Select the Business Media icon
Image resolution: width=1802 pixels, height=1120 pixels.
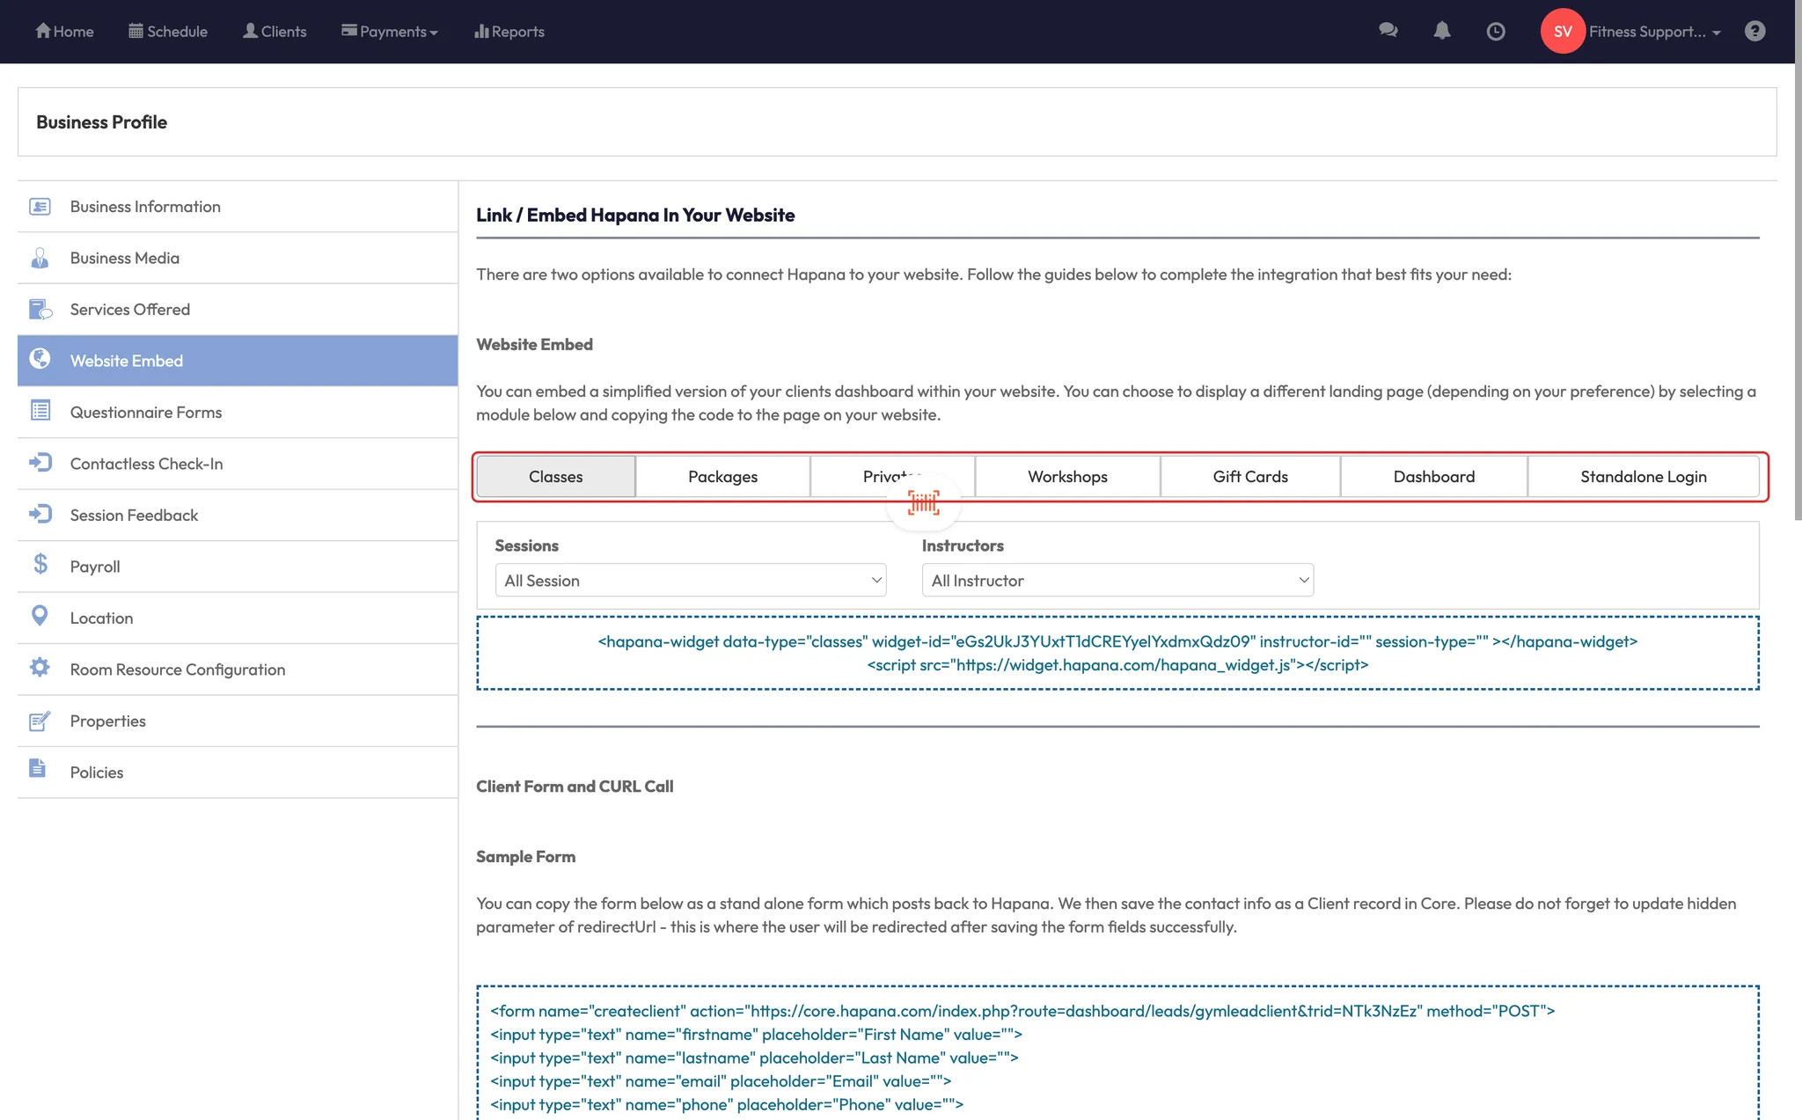pos(40,257)
